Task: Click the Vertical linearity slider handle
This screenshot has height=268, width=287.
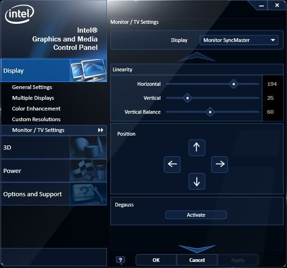Action: (187, 98)
